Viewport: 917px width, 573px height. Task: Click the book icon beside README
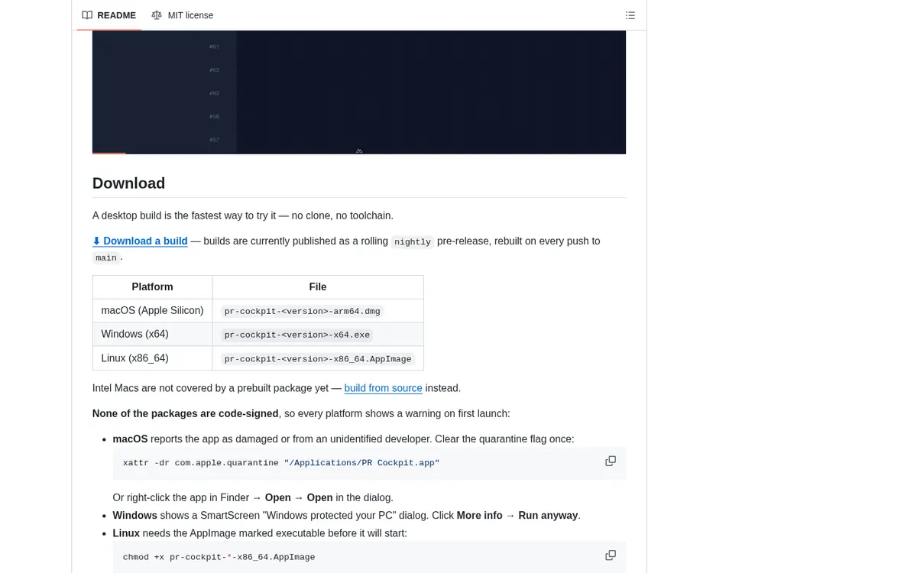tap(87, 15)
